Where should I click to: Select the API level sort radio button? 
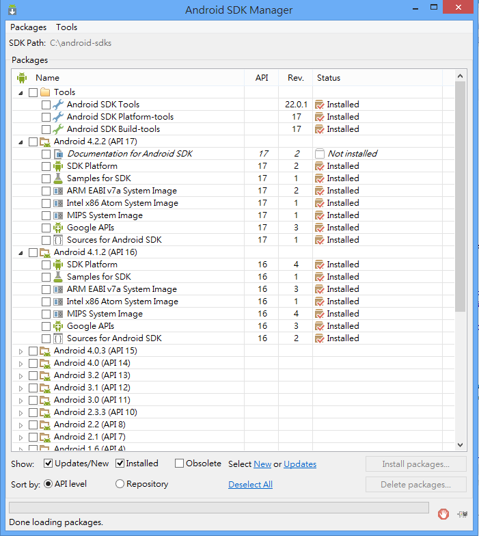(x=48, y=484)
